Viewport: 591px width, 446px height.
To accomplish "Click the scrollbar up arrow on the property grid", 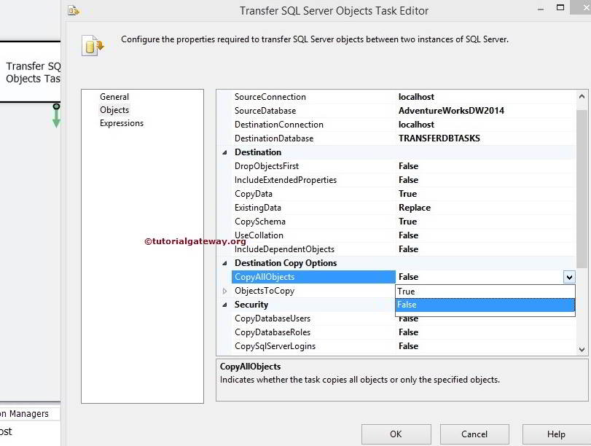I will [582, 95].
